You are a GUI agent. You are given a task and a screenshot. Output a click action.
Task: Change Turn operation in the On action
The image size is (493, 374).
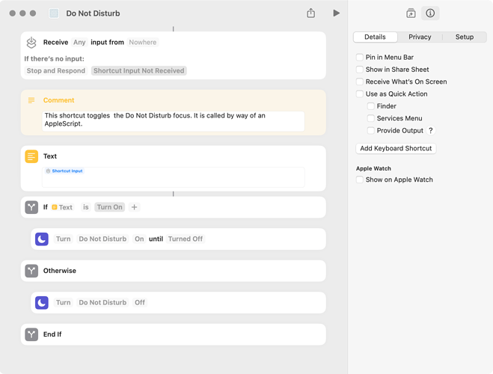tap(63, 239)
